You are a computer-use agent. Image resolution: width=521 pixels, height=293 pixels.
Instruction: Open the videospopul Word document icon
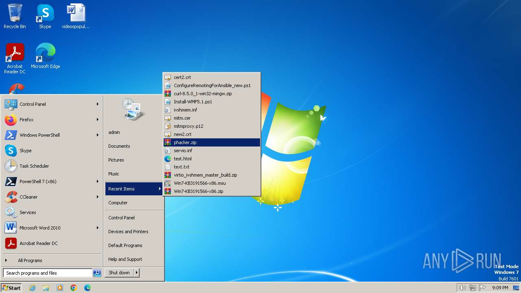pos(76,16)
